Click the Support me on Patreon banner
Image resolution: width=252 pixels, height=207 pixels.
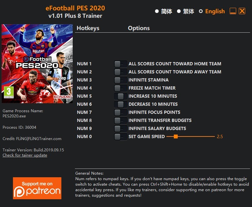pos(37,188)
